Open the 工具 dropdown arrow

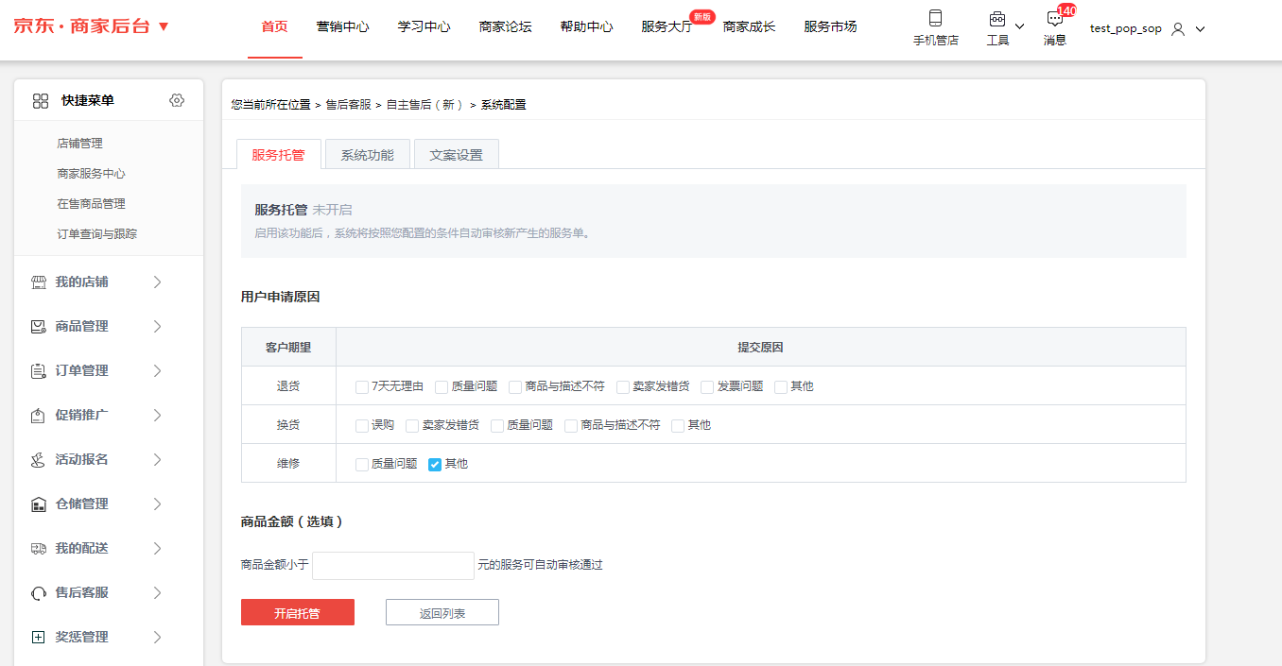[x=1019, y=26]
